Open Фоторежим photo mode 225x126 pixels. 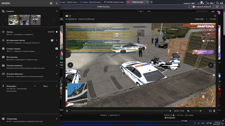[57, 57]
